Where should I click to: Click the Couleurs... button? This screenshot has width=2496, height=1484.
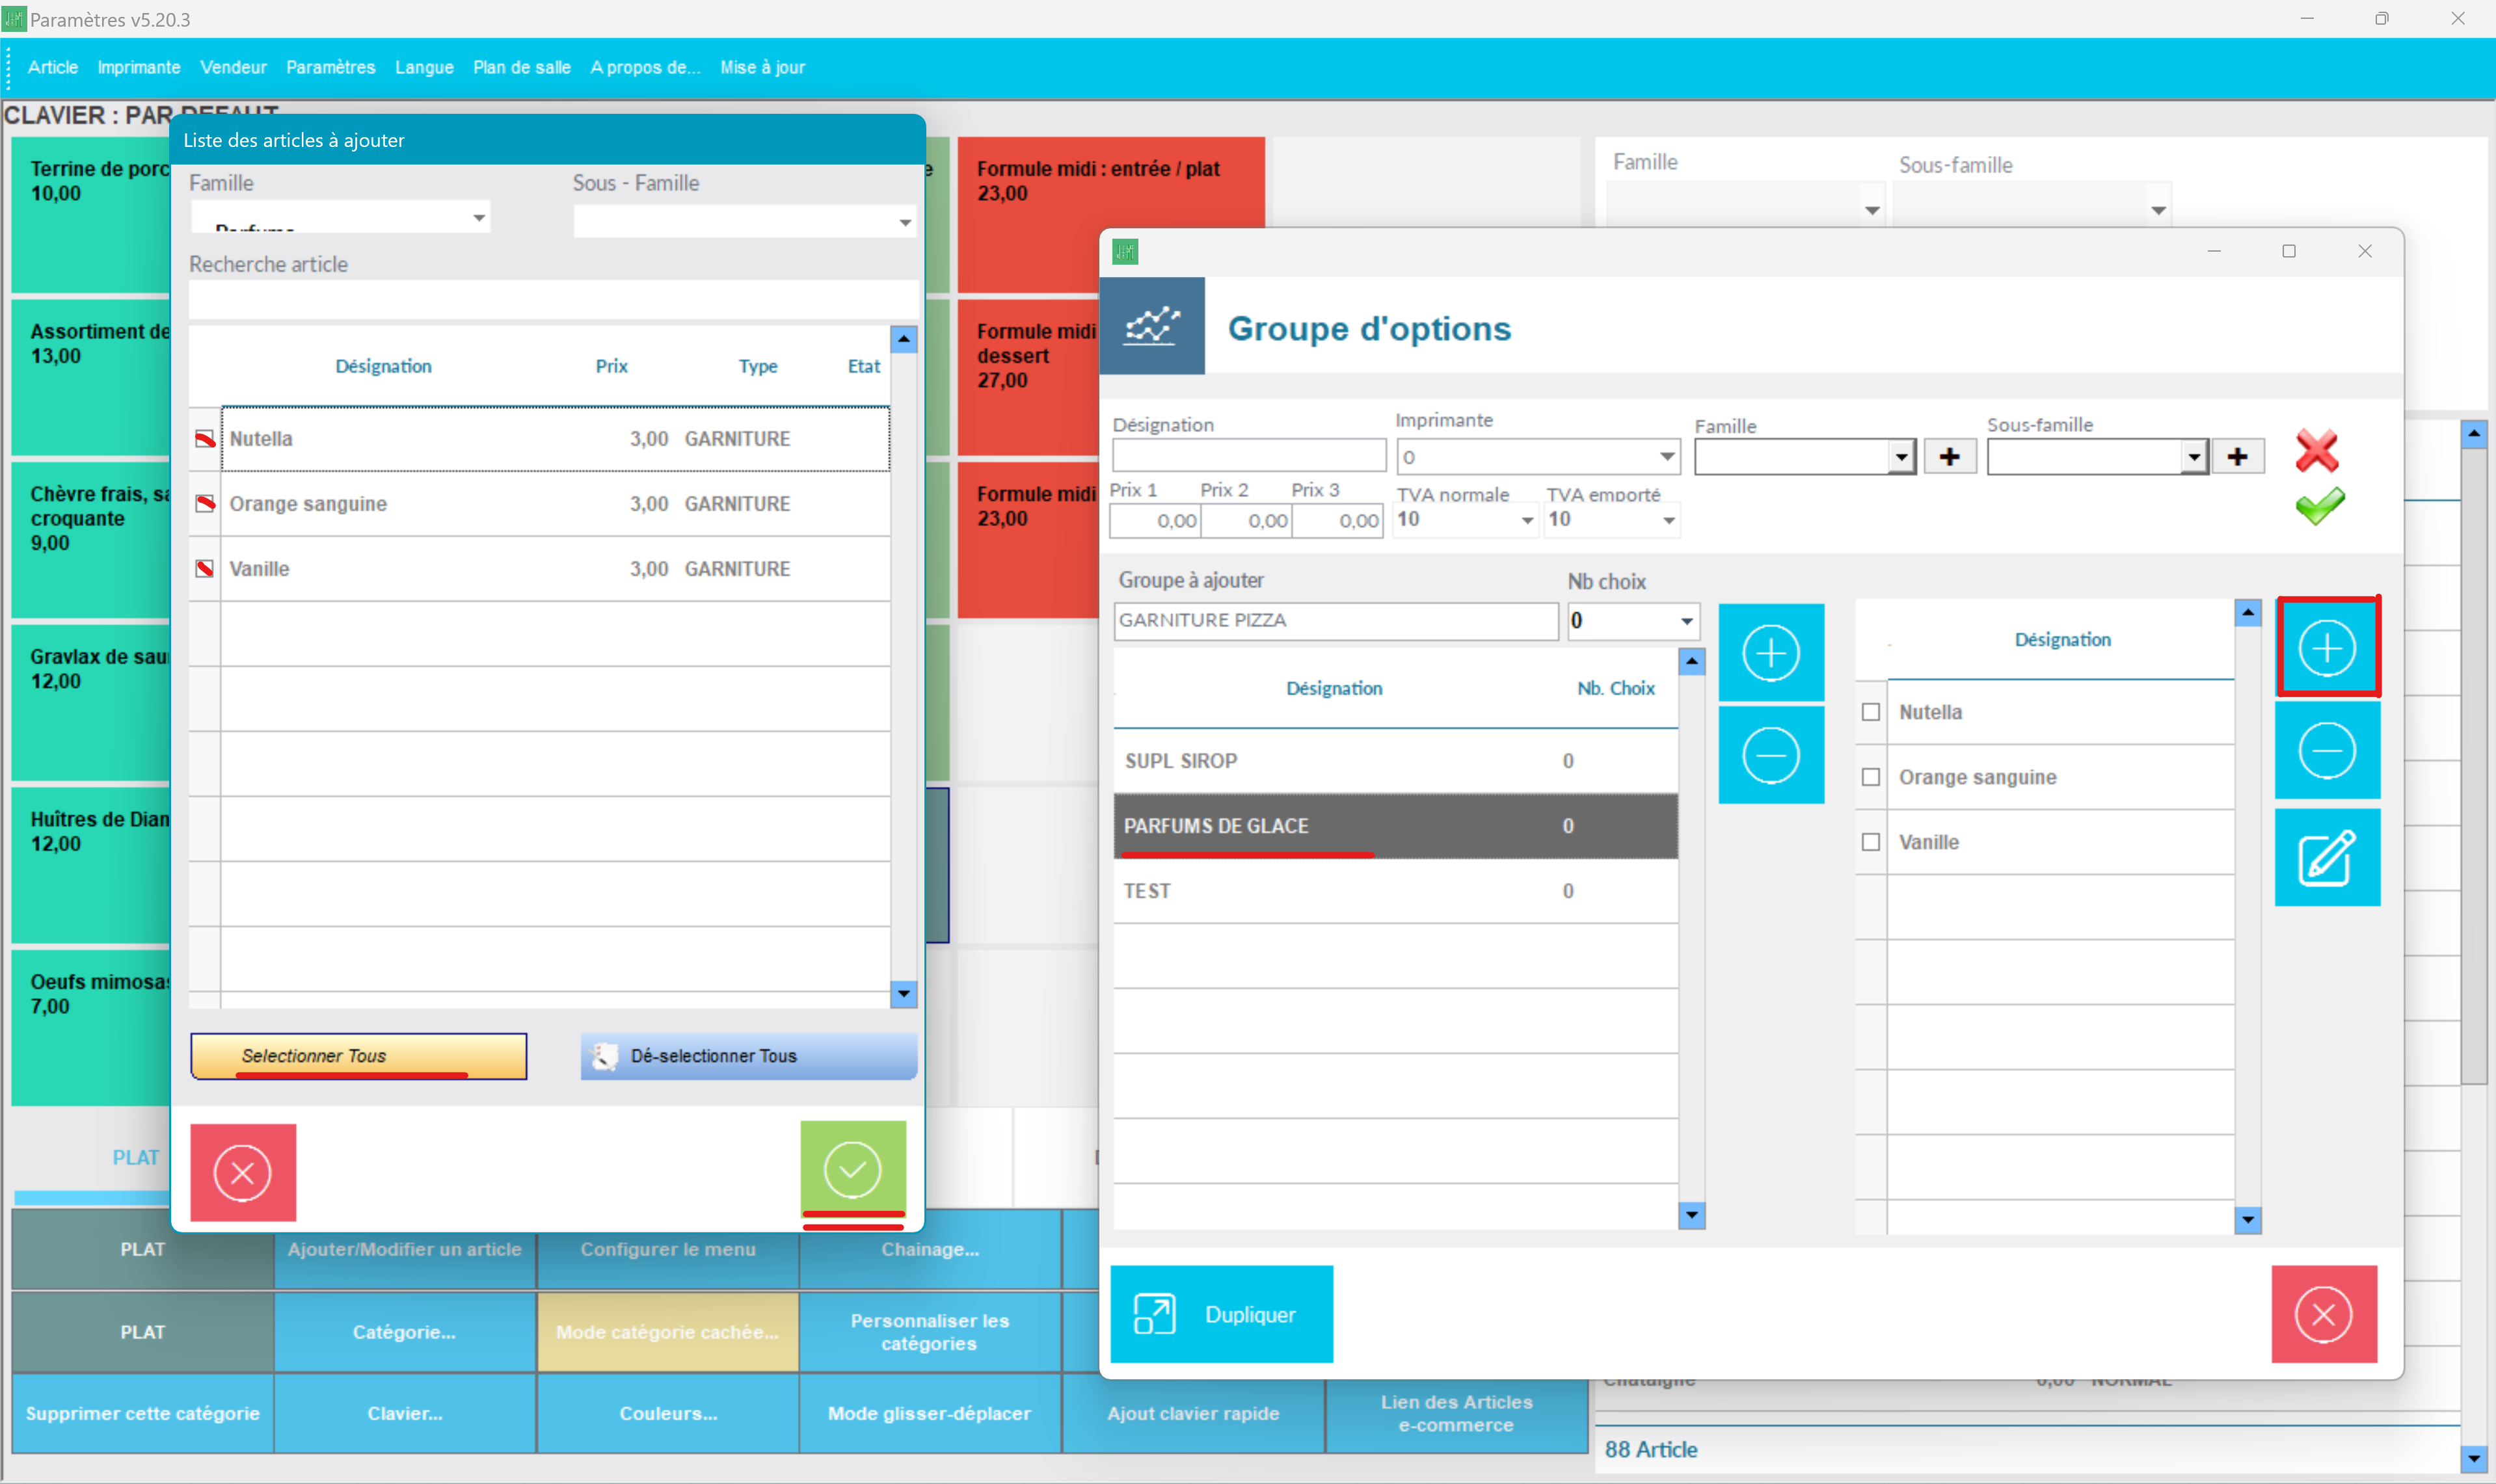668,1414
